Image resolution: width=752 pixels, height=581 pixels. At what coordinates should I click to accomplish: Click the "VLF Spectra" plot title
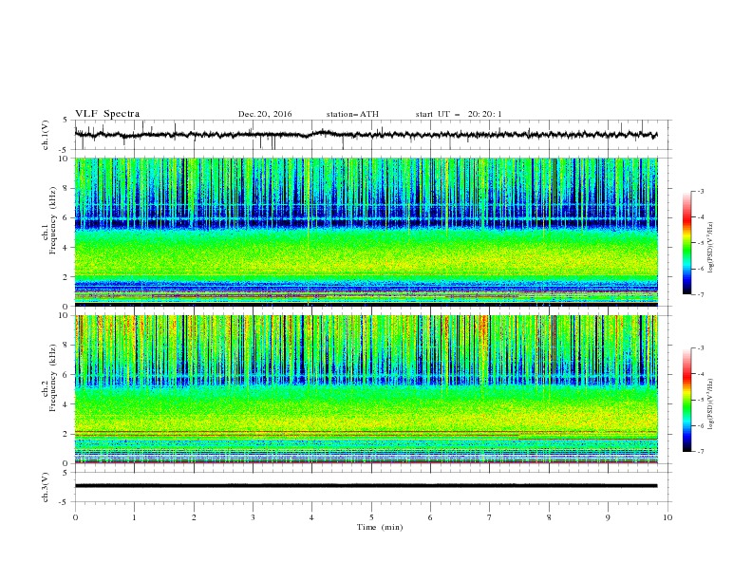pyautogui.click(x=107, y=114)
